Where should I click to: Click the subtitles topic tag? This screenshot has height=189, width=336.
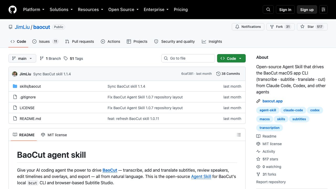(x=299, y=119)
